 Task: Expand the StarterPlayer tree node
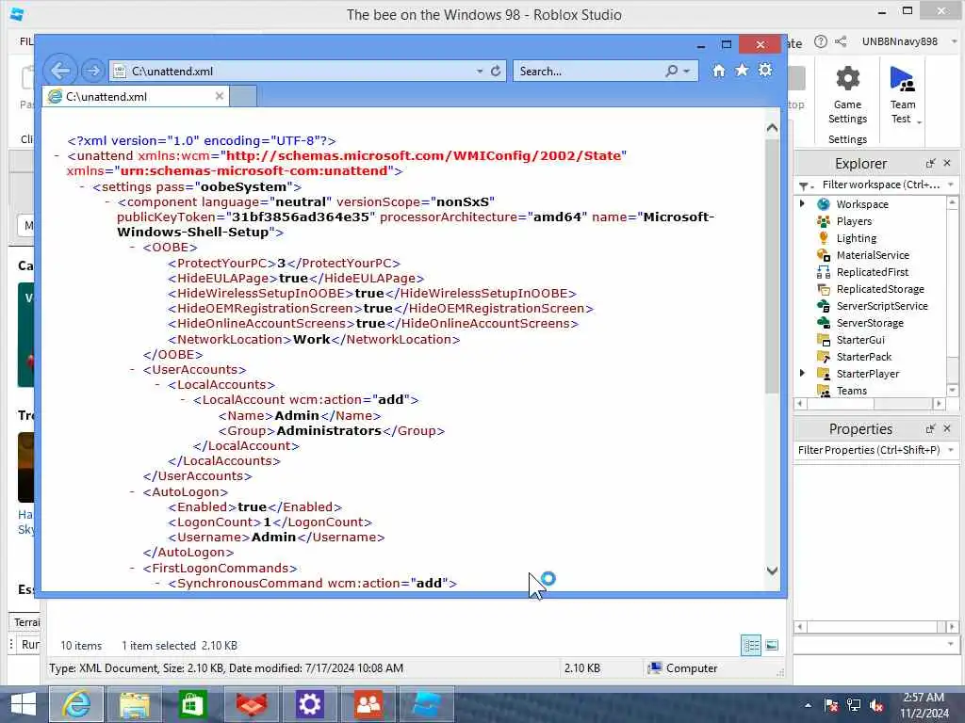pyautogui.click(x=802, y=373)
